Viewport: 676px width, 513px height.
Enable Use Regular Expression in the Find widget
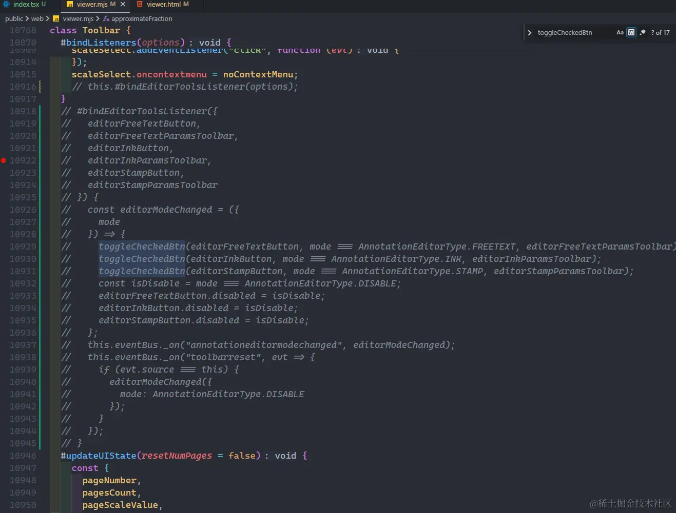coord(642,32)
